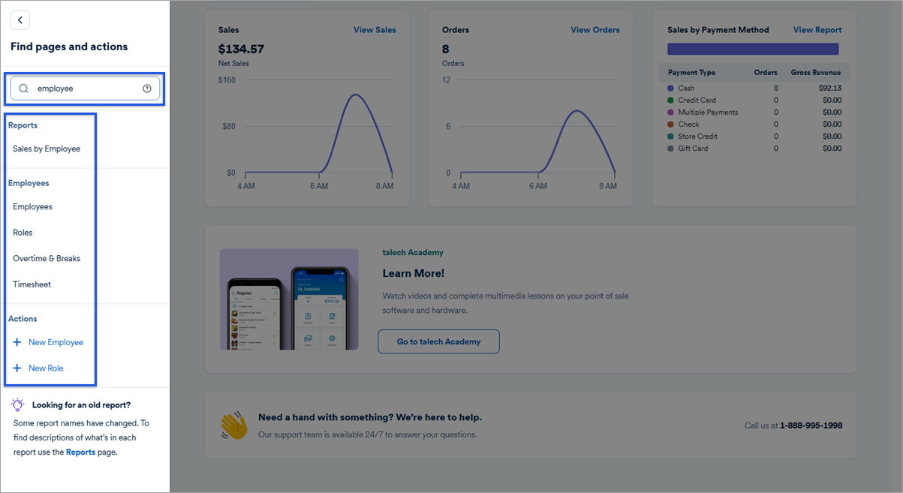Click the plus icon beside New Employee
This screenshot has height=493, width=903.
click(17, 342)
